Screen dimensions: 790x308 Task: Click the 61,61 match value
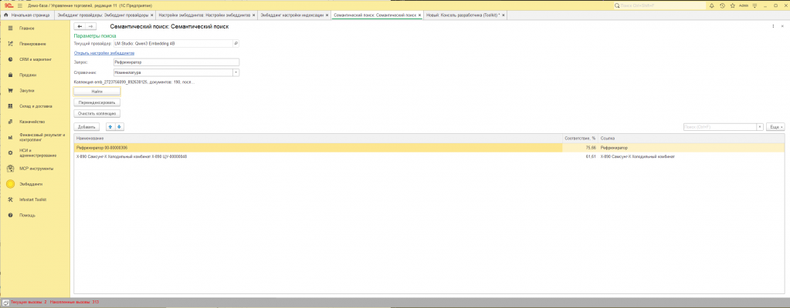point(591,157)
